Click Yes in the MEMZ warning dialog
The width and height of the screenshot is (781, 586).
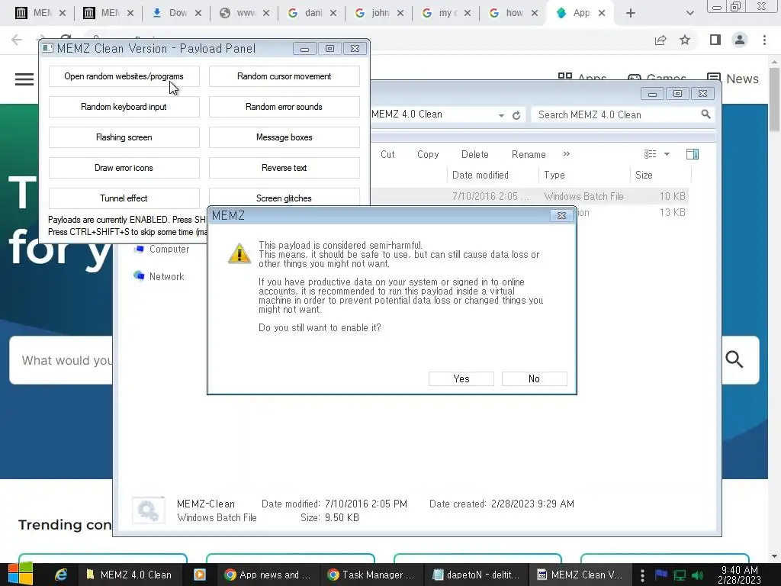[x=461, y=378]
